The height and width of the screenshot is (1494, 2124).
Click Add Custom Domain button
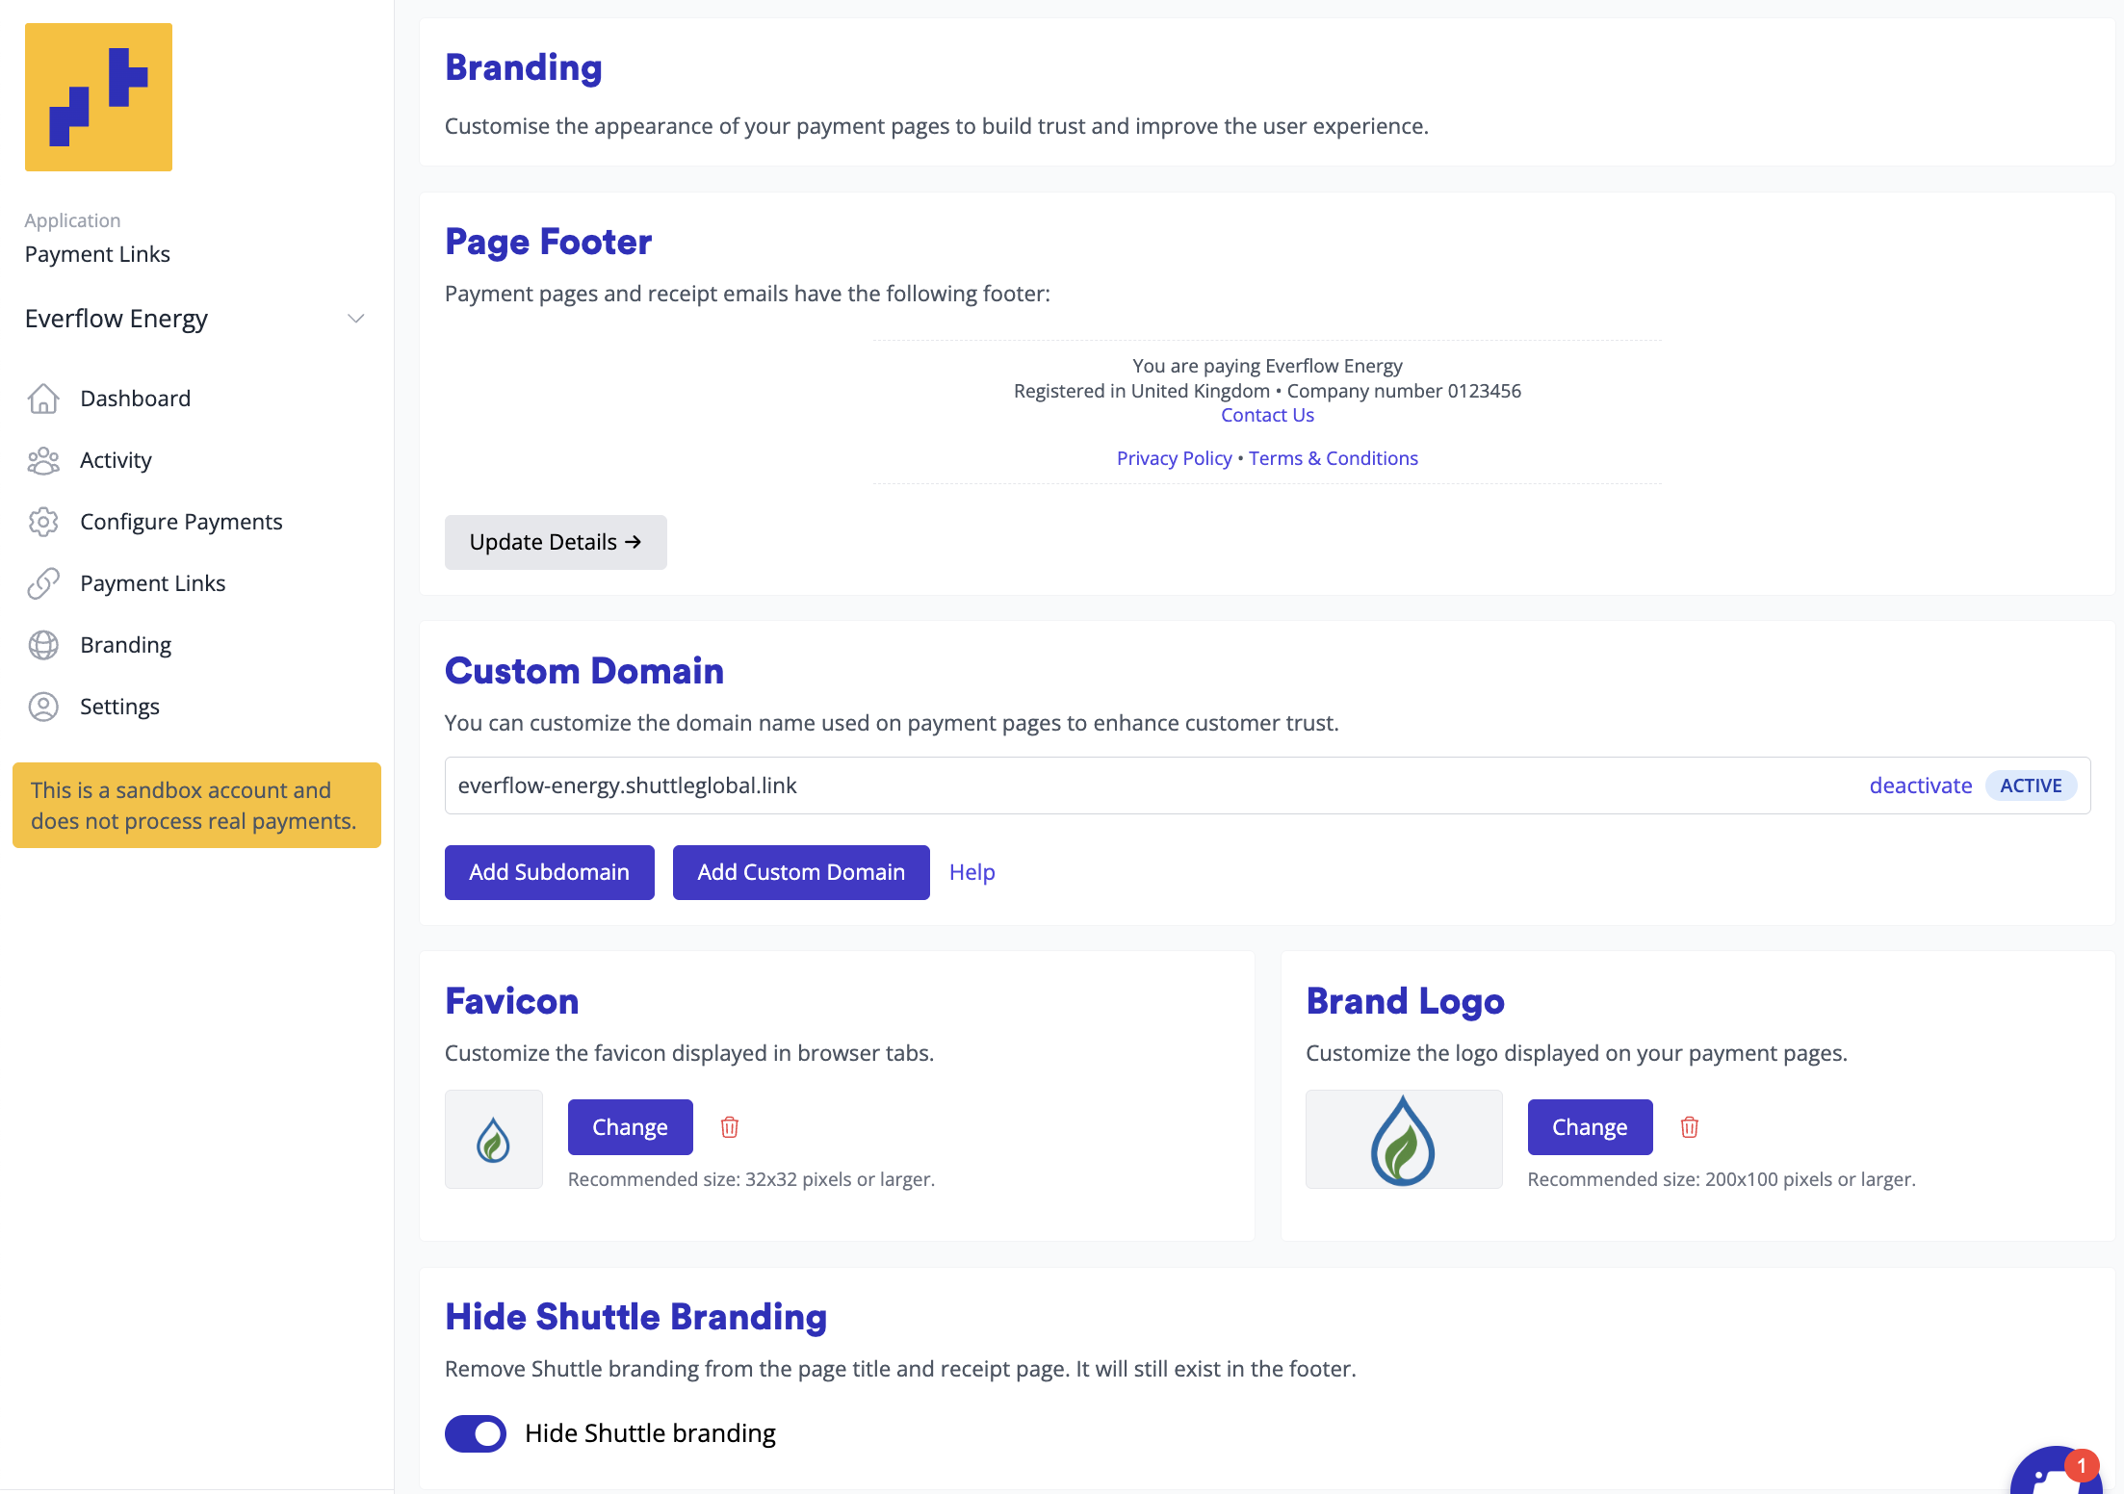[x=801, y=872]
